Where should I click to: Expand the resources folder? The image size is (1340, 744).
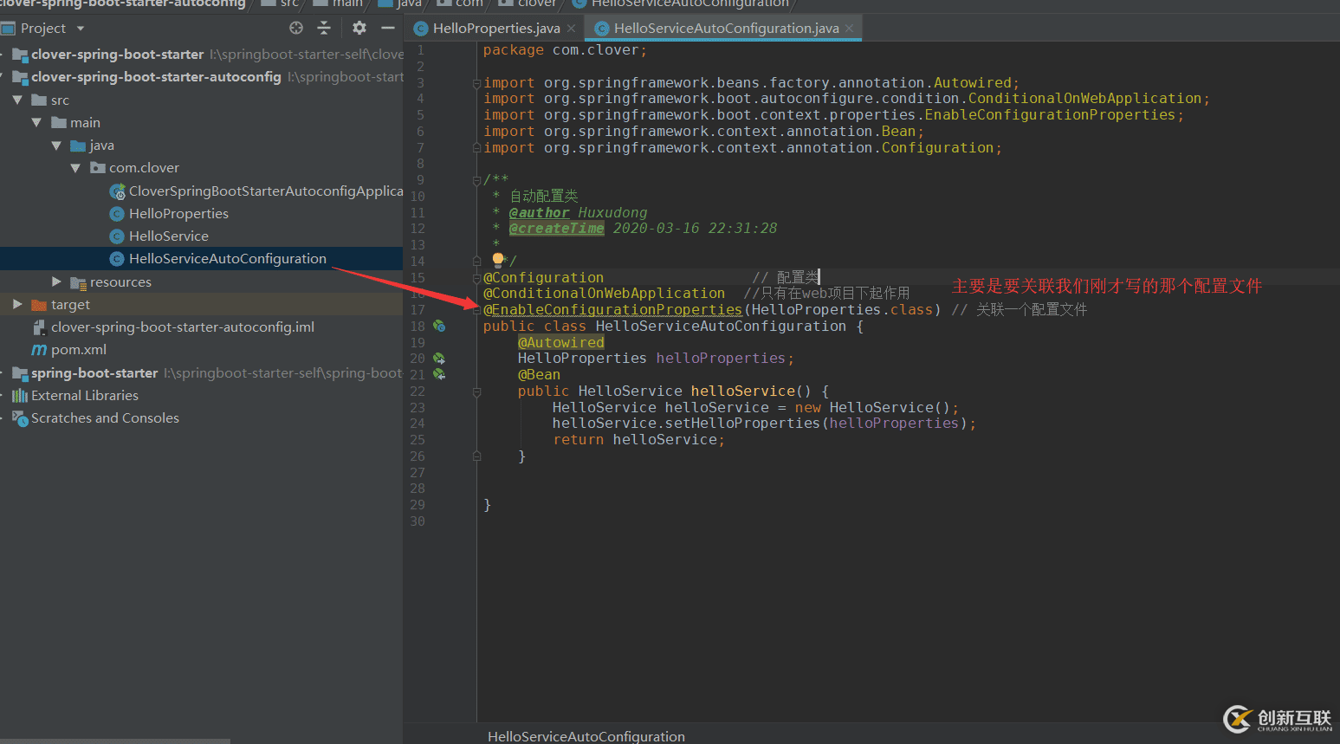click(56, 281)
